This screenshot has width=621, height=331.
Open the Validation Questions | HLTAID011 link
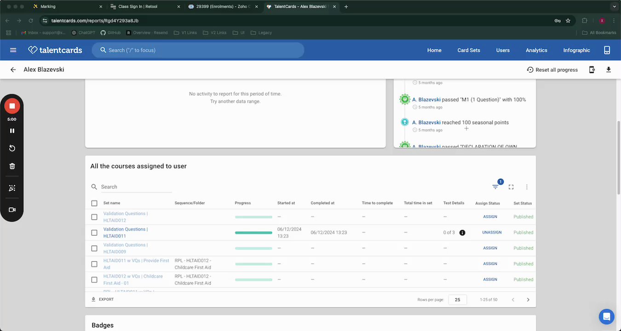[x=126, y=233]
